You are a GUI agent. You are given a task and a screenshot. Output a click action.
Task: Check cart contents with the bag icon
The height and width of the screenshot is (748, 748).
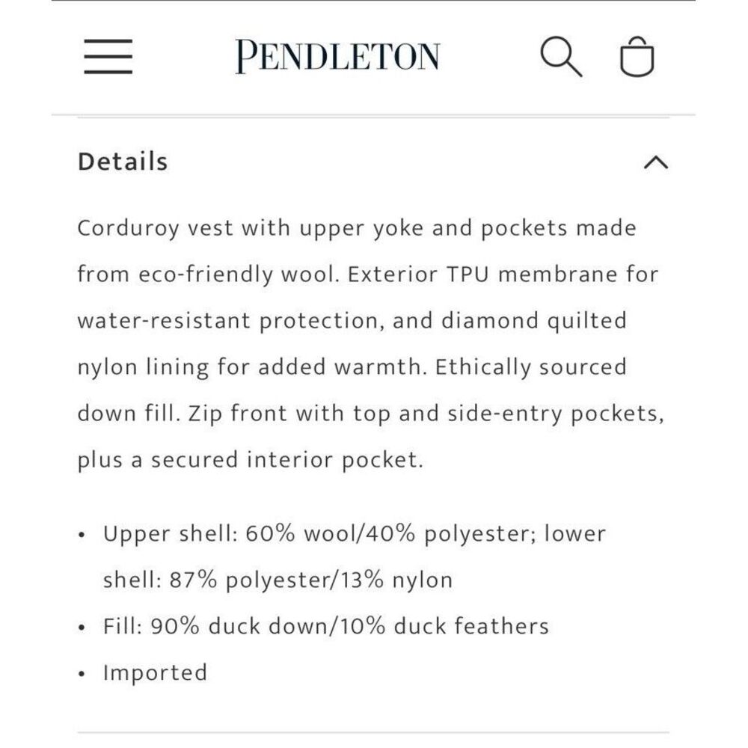[x=638, y=56]
